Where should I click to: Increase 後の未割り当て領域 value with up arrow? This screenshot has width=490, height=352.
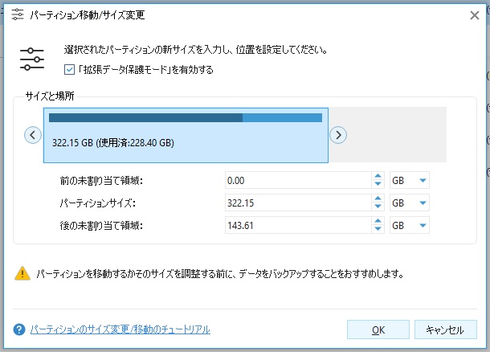tap(378, 221)
